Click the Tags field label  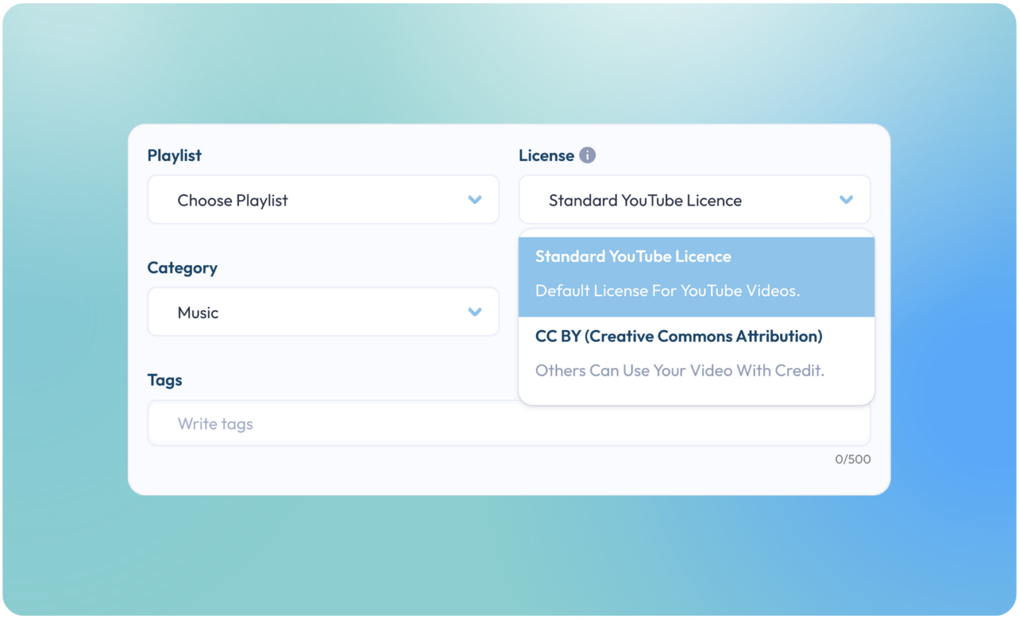(165, 380)
